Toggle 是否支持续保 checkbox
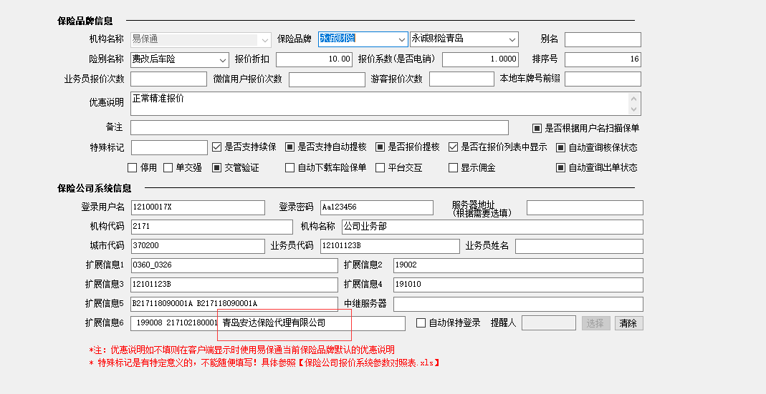 [217, 147]
